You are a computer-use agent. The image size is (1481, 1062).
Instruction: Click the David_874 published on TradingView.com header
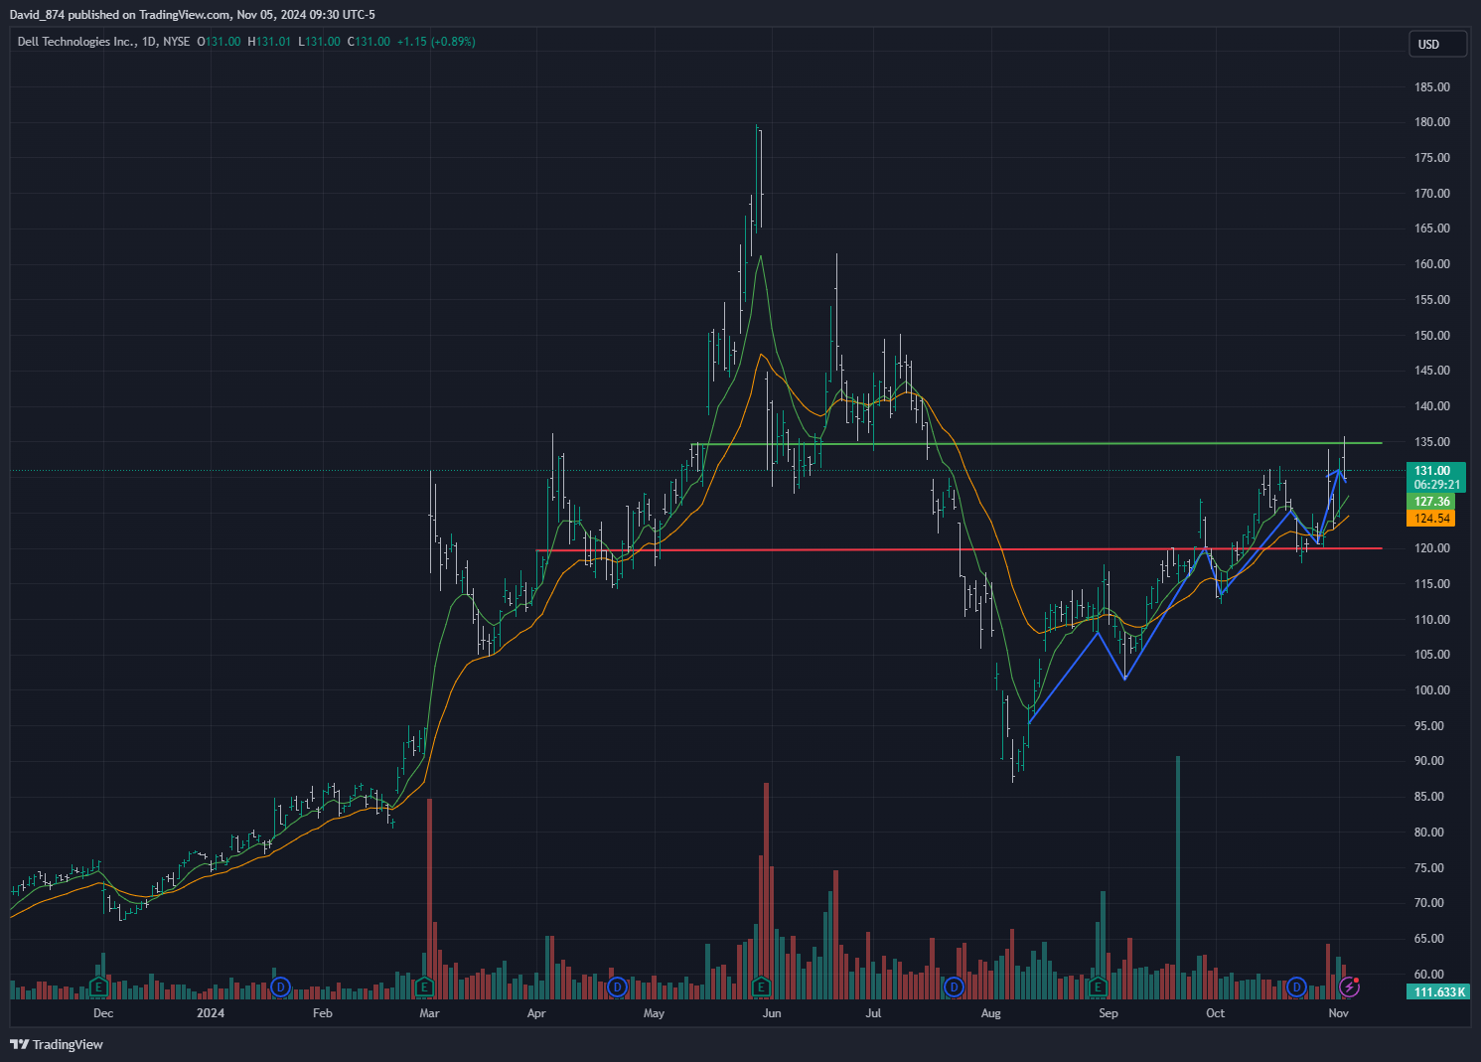193,15
